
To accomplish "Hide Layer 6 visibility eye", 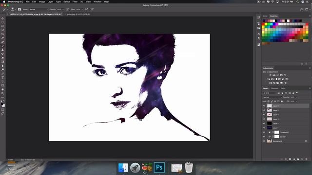I will pos(264,106).
